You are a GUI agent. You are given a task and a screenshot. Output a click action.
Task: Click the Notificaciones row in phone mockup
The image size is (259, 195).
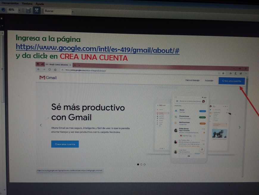click(190, 123)
